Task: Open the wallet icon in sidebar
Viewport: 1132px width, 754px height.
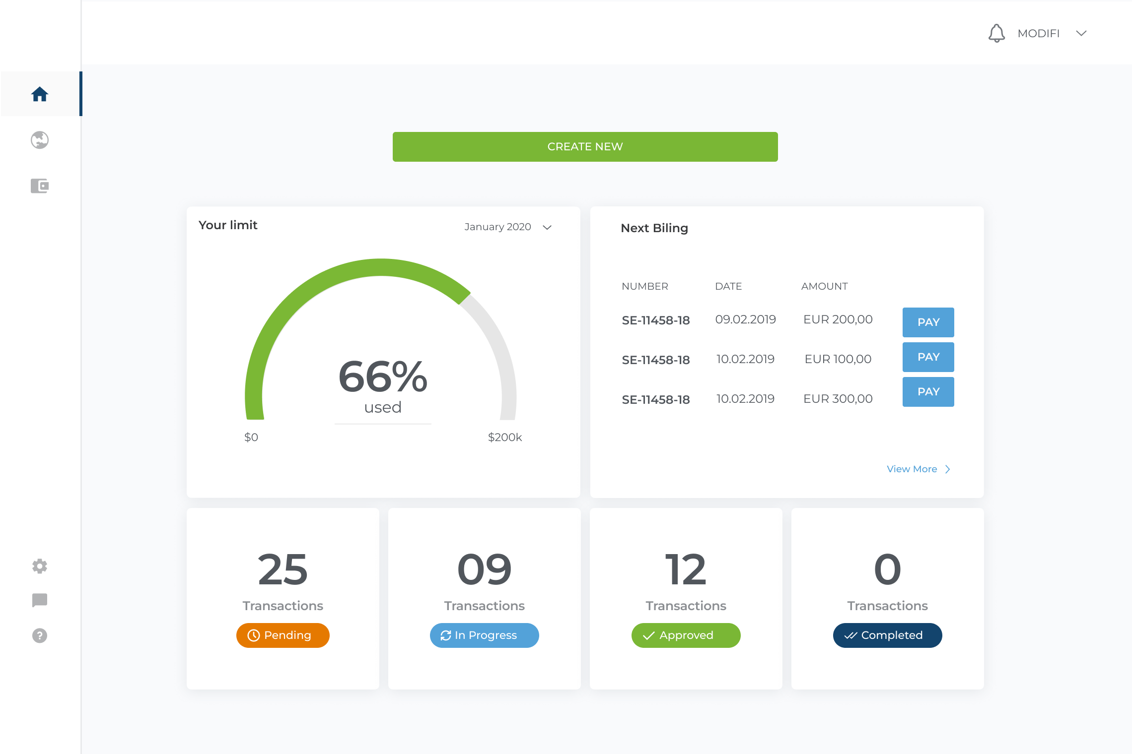Action: click(x=40, y=186)
